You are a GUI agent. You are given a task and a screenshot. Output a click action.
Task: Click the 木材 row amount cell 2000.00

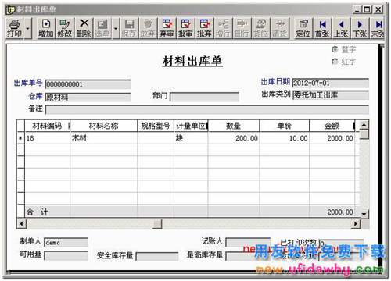pos(332,138)
